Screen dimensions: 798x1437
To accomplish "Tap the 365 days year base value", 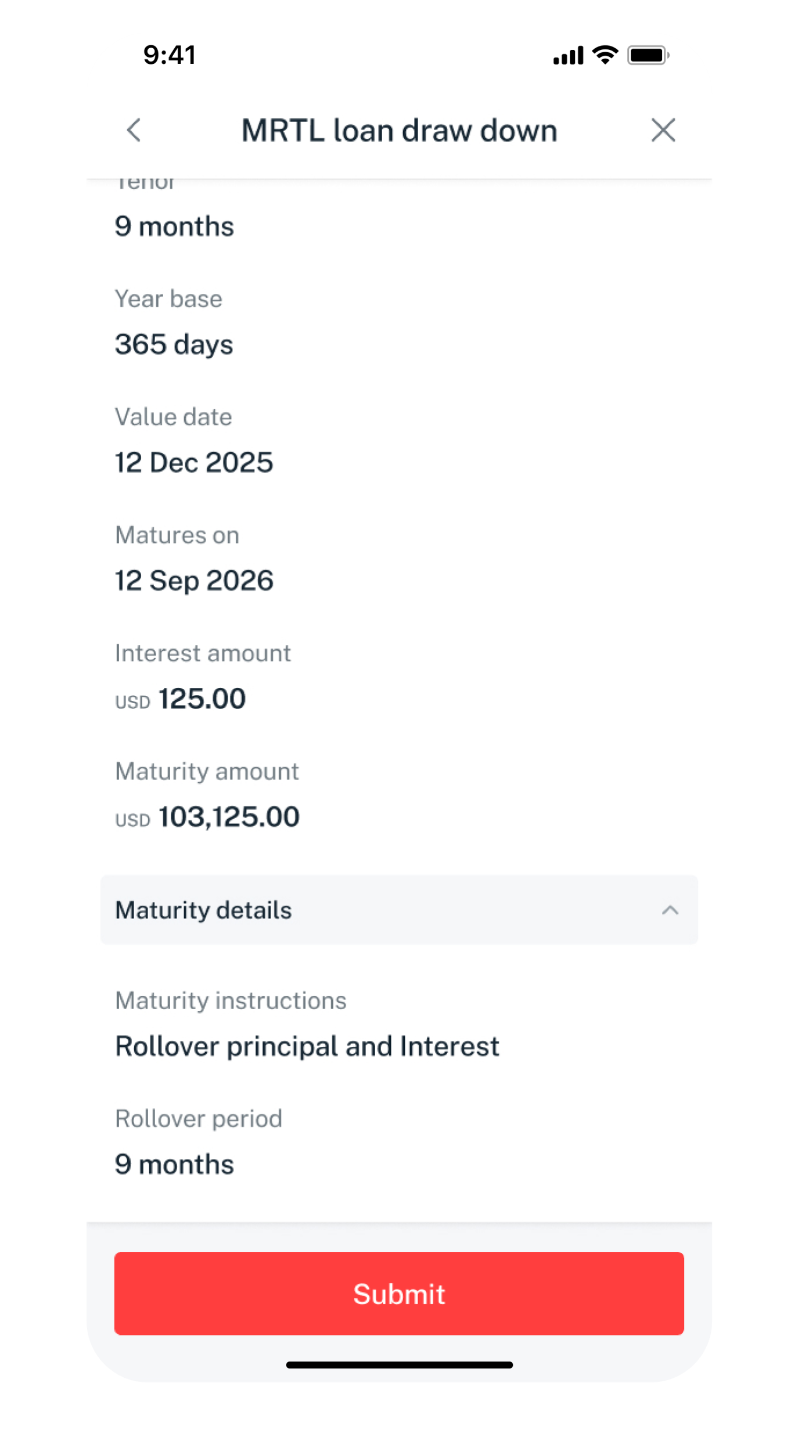I will (x=174, y=344).
